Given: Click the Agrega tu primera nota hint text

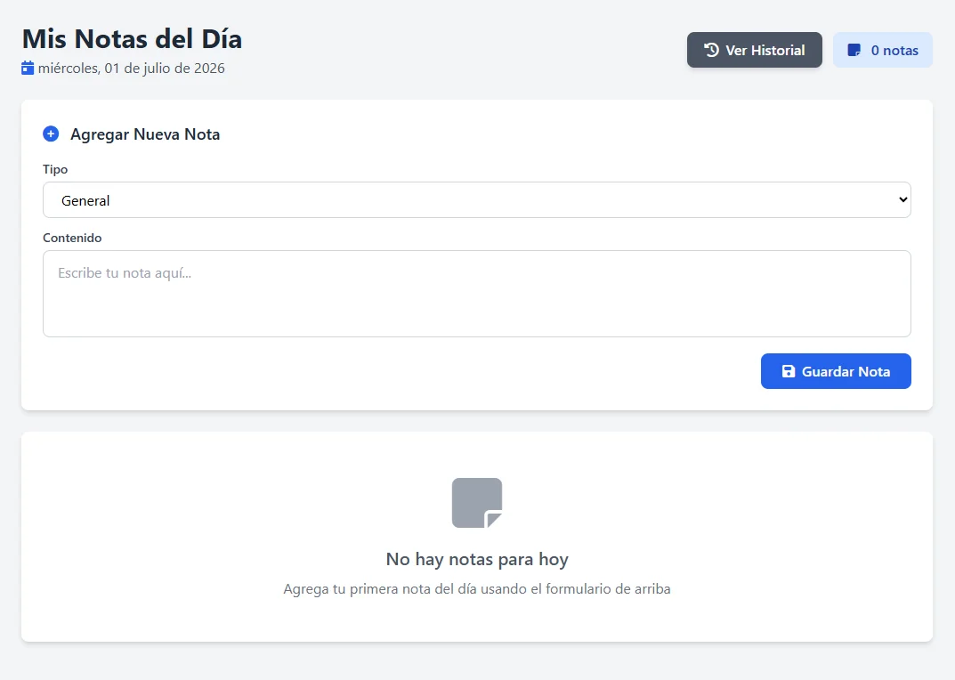Looking at the screenshot, I should (477, 589).
